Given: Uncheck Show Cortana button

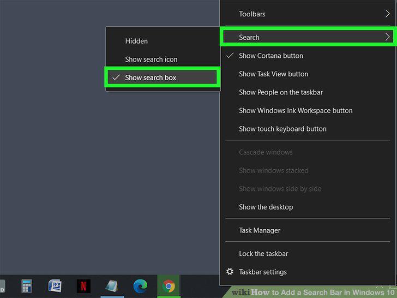Looking at the screenshot, I should pyautogui.click(x=308, y=56).
